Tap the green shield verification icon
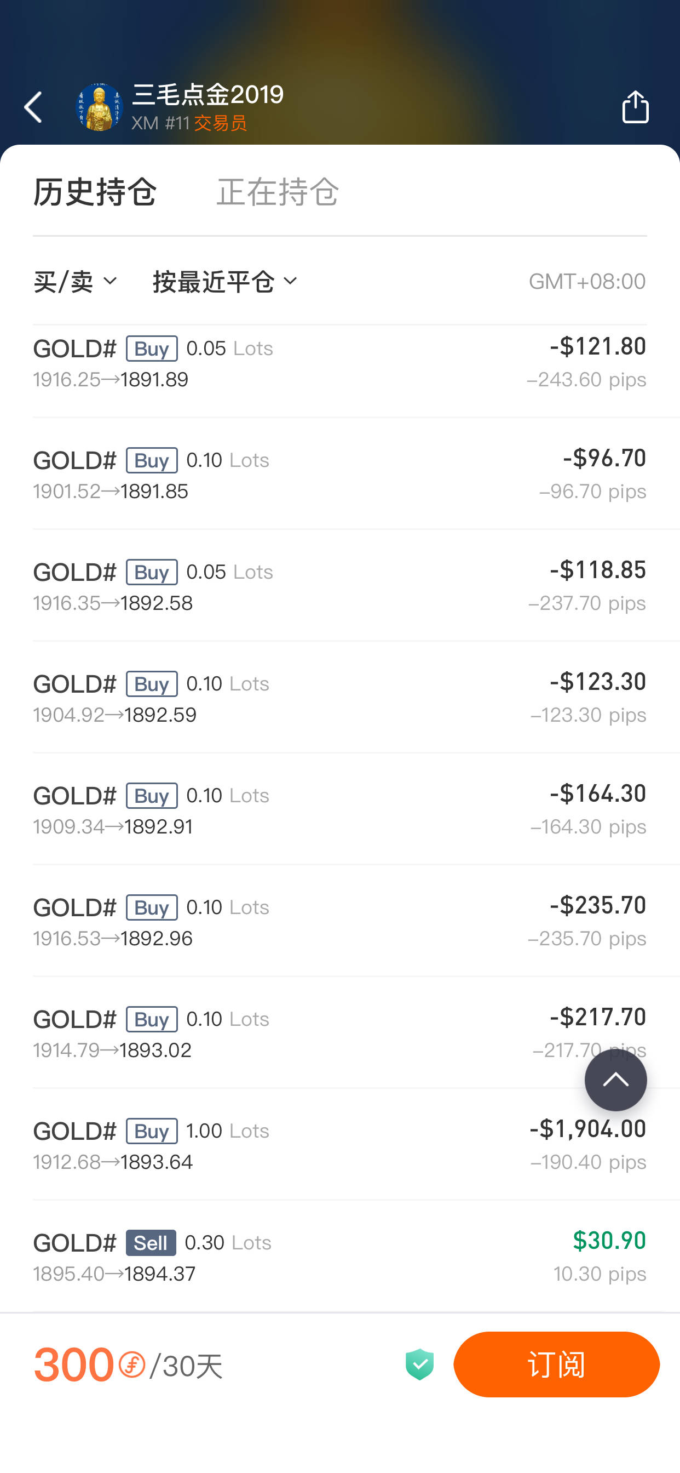The image size is (680, 1473). coord(419,1364)
